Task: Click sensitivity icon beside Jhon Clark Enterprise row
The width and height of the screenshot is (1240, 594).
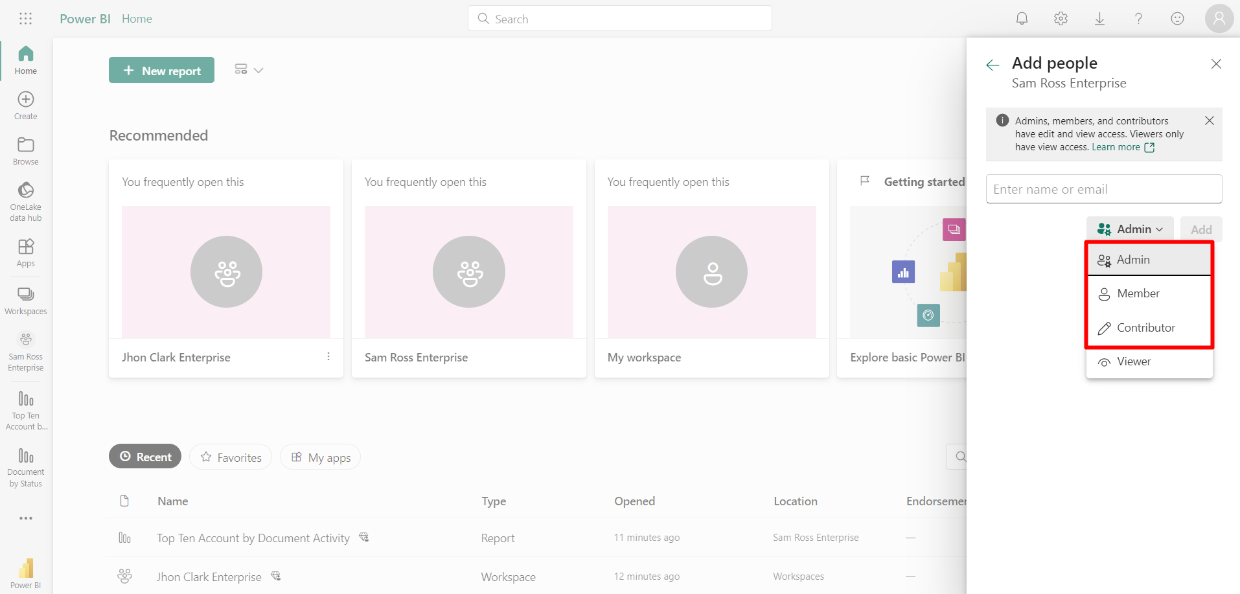Action: pos(275,576)
